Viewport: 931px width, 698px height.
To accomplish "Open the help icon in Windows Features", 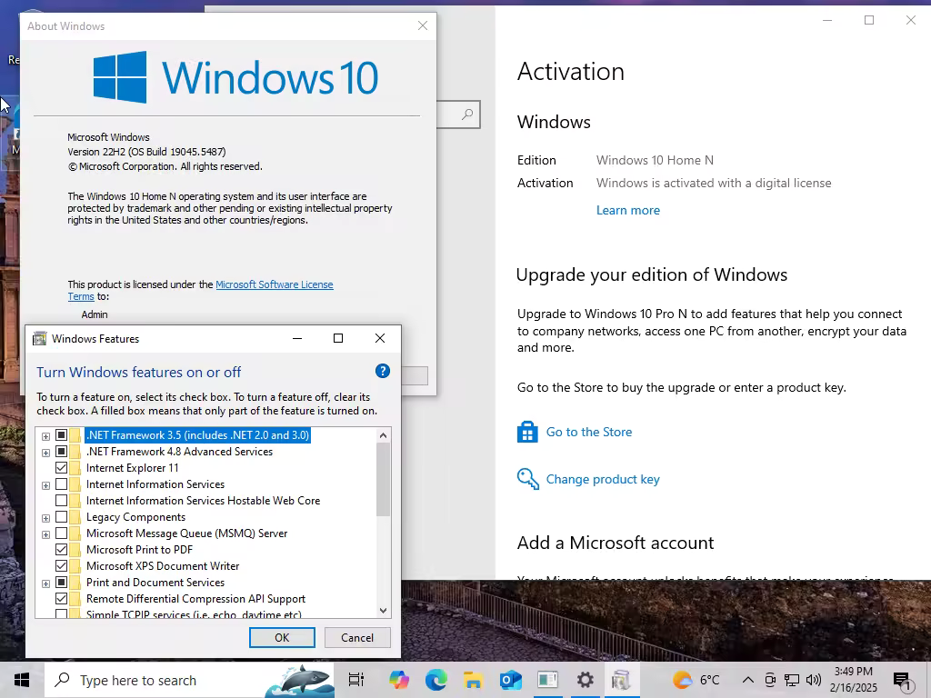I will [x=383, y=372].
